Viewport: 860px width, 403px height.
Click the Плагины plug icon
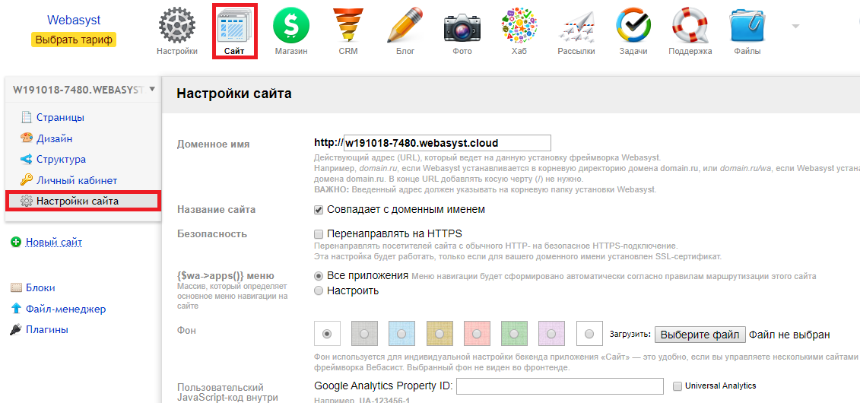coord(16,329)
